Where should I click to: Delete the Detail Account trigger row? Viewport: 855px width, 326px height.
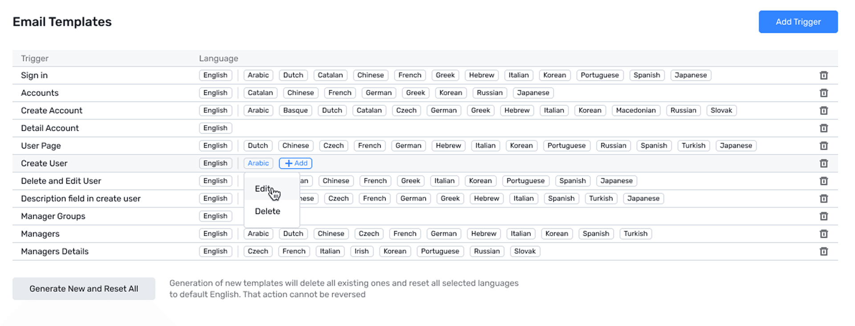[823, 128]
